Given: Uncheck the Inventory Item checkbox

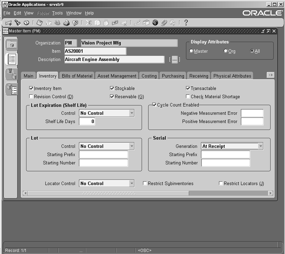Looking at the screenshot, I should pos(31,88).
